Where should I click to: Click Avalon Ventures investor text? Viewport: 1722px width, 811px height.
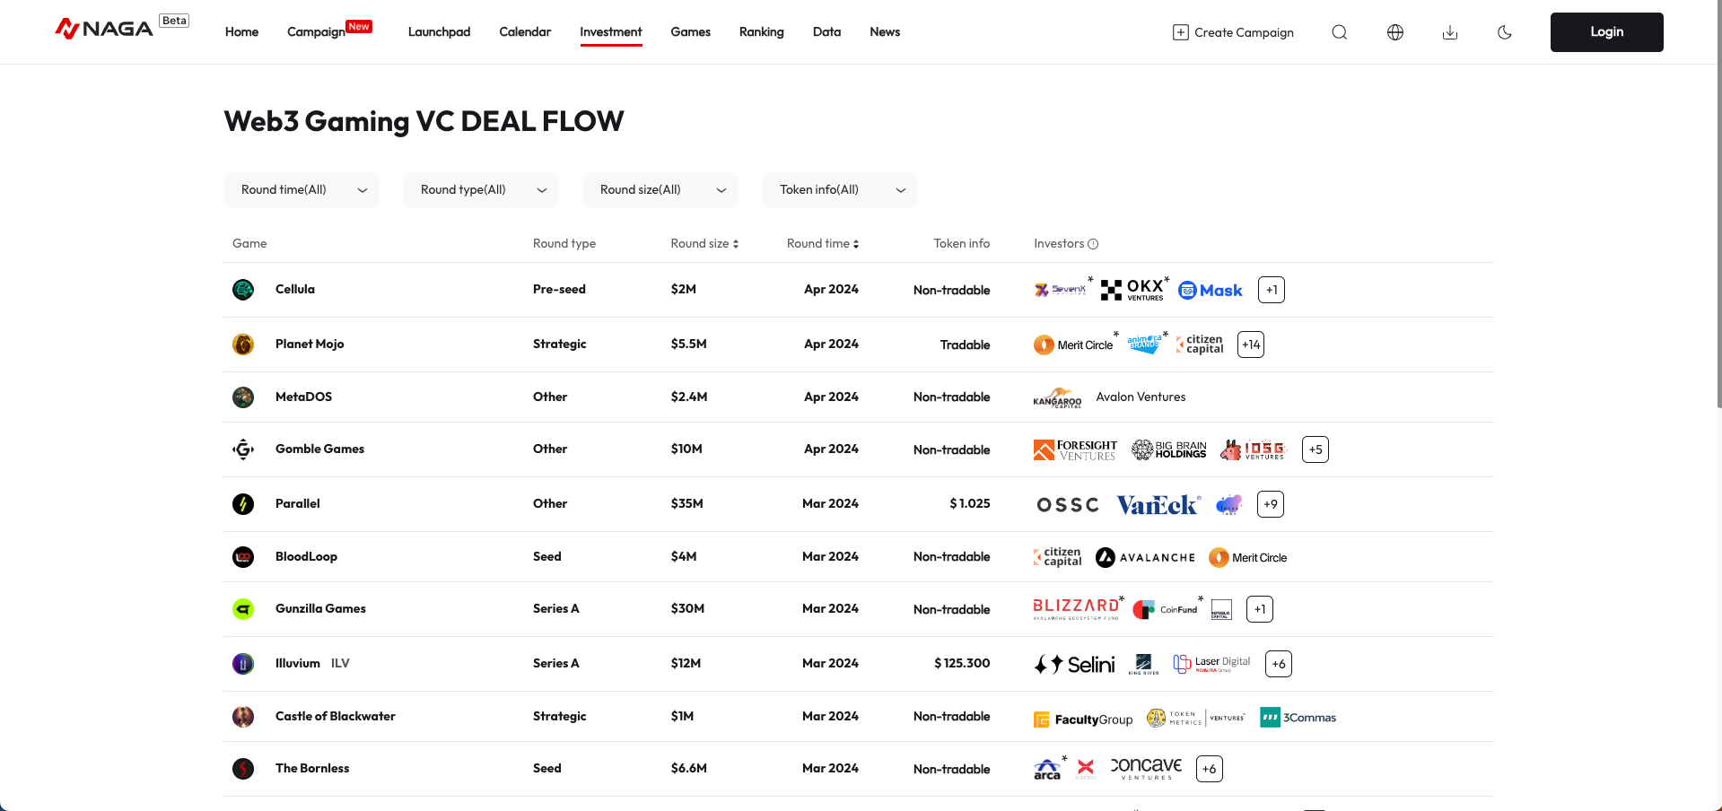pyautogui.click(x=1141, y=397)
